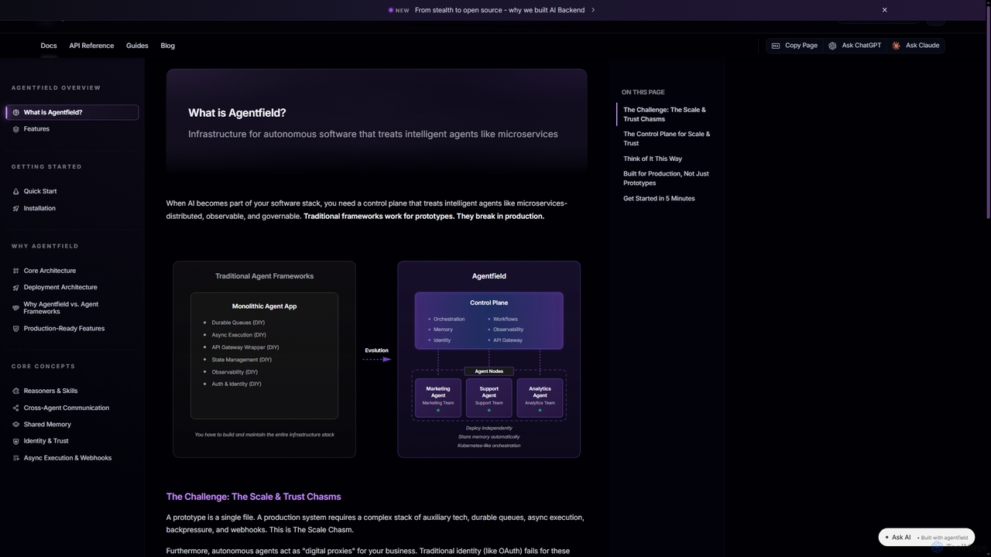This screenshot has width=991, height=557.
Task: Dismiss the announcement banner with the X
Action: click(884, 10)
